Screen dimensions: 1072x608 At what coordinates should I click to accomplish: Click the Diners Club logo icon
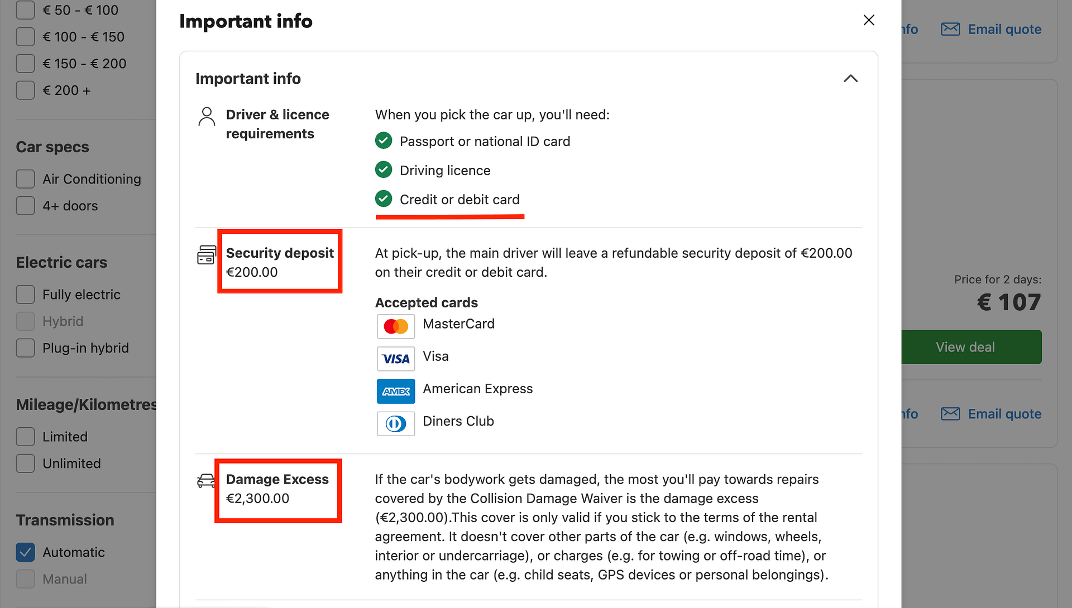click(396, 423)
